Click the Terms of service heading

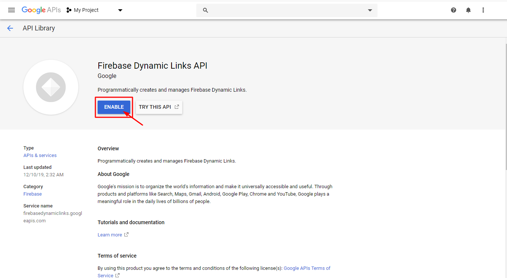point(117,256)
